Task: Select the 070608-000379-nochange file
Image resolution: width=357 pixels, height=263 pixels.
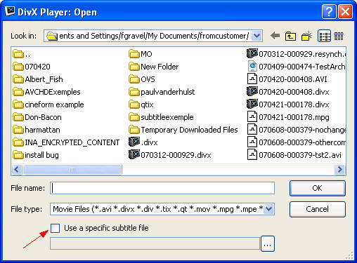Action: [296, 130]
